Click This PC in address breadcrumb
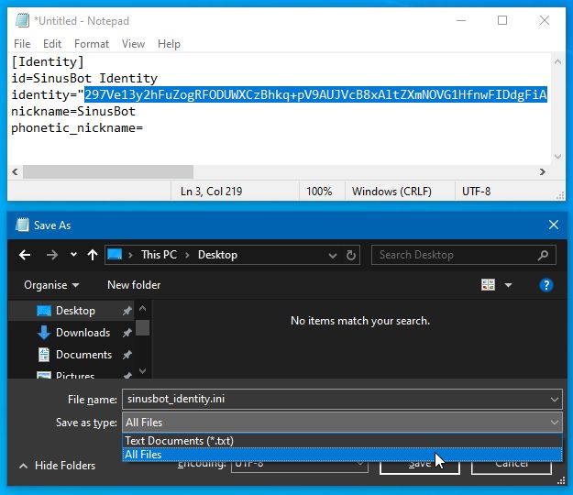Image resolution: width=573 pixels, height=495 pixels. tap(159, 255)
